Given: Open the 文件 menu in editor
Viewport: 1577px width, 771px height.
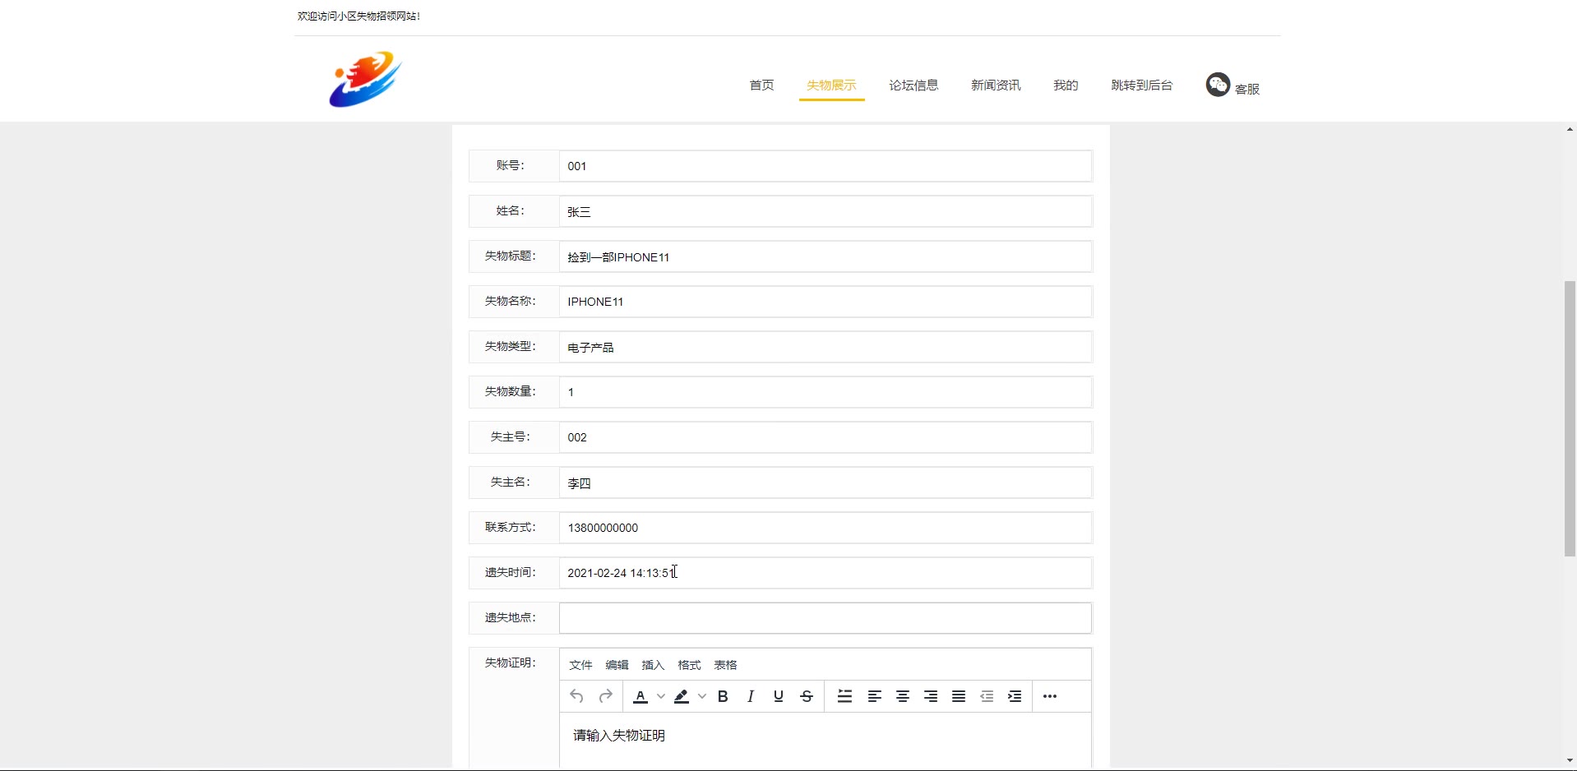Looking at the screenshot, I should click(580, 665).
